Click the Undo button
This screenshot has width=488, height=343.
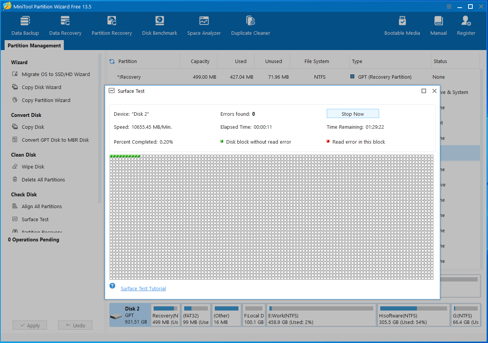pos(75,325)
